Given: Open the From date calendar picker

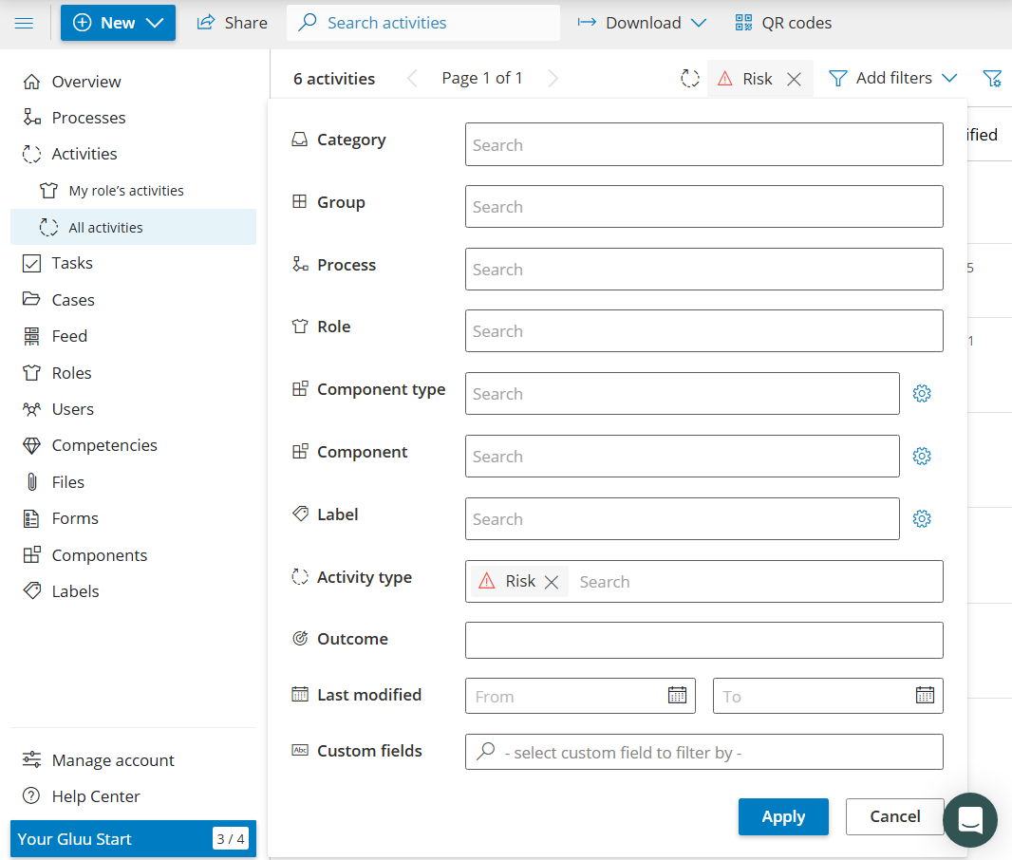Looking at the screenshot, I should [677, 696].
